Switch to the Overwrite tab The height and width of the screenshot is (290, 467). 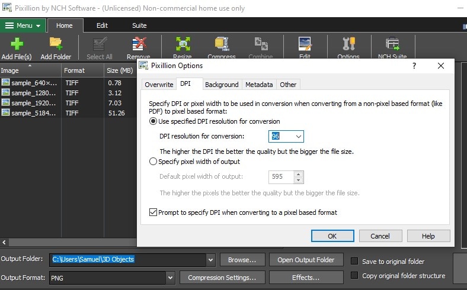pos(159,85)
